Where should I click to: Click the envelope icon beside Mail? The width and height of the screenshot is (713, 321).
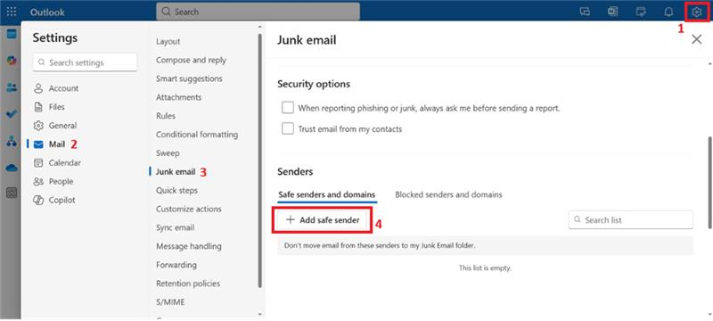(38, 144)
